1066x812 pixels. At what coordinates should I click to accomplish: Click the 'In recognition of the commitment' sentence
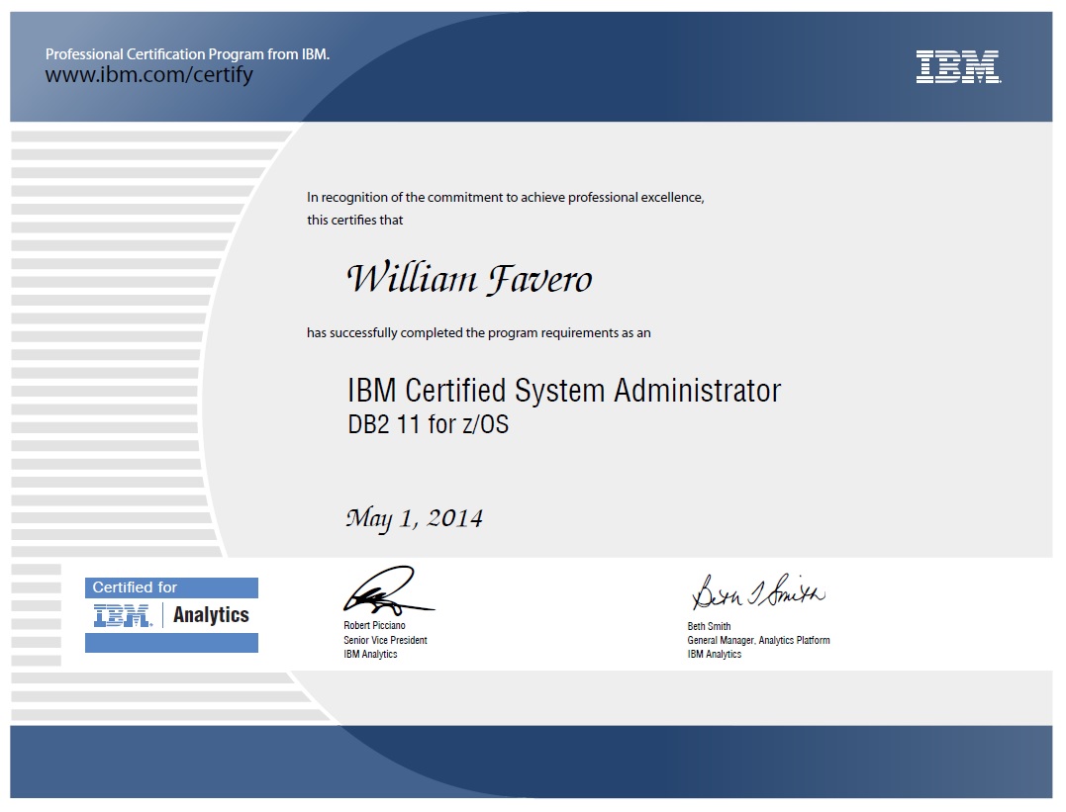(505, 198)
